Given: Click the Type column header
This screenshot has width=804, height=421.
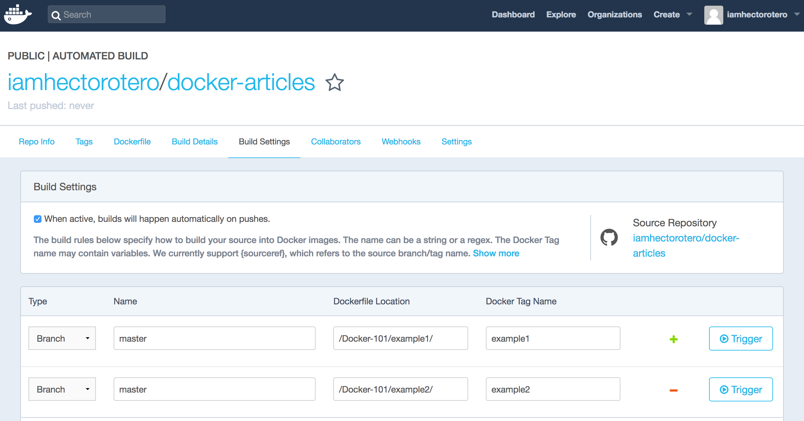Looking at the screenshot, I should coord(38,302).
